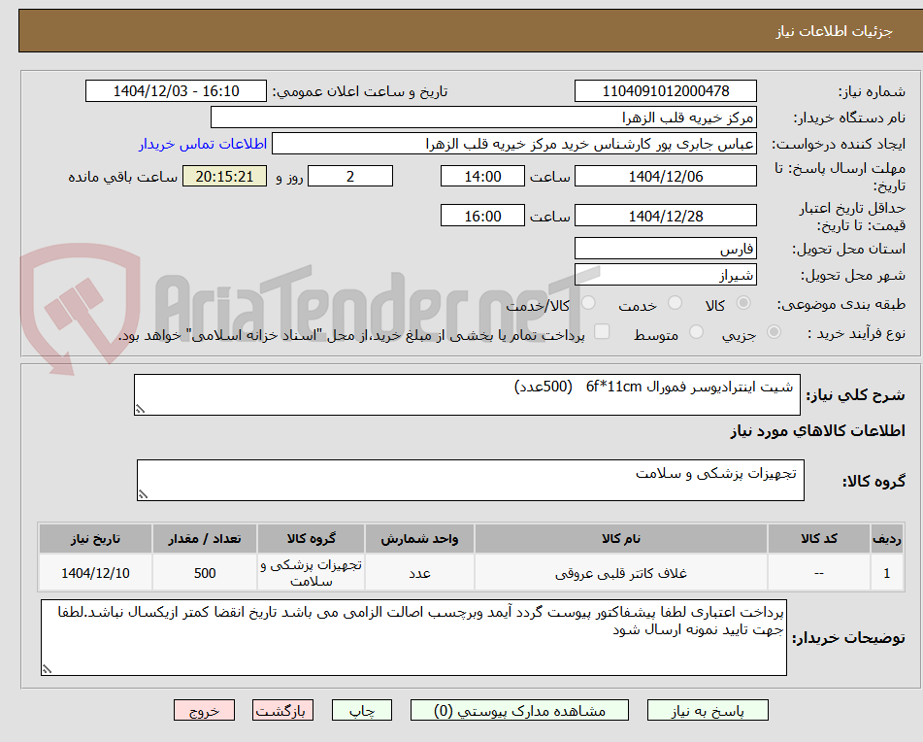
Task: Click the پاسخ به نیاز button
Action: coord(708,710)
